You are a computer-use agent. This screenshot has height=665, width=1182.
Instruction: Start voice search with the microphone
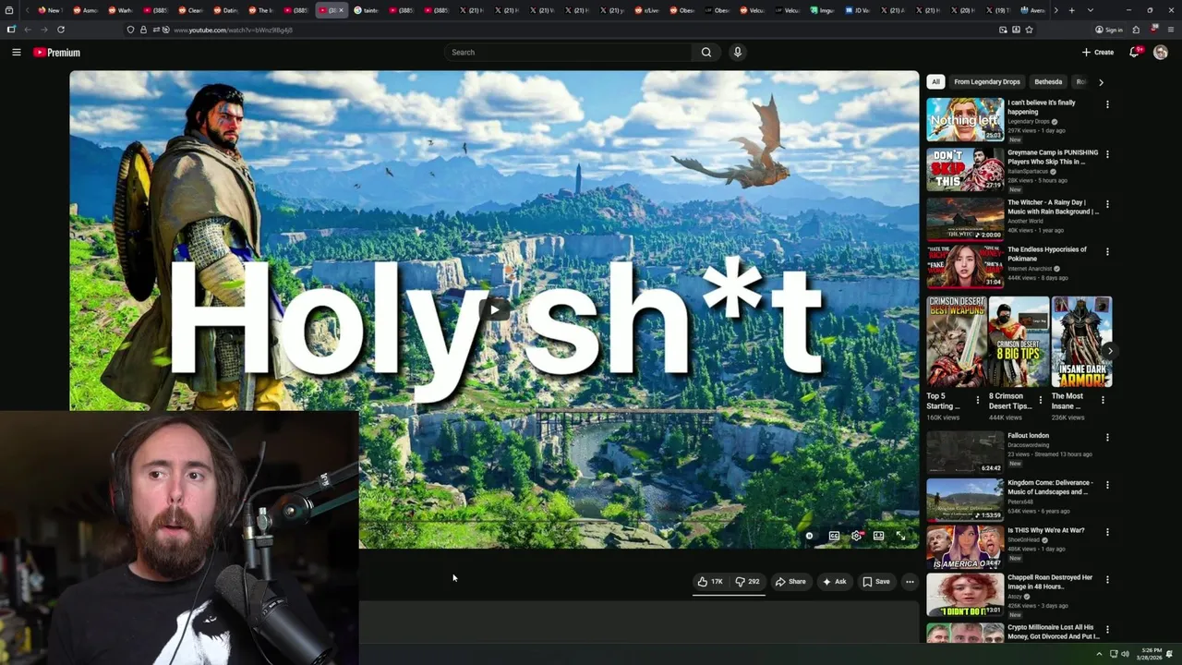click(737, 53)
